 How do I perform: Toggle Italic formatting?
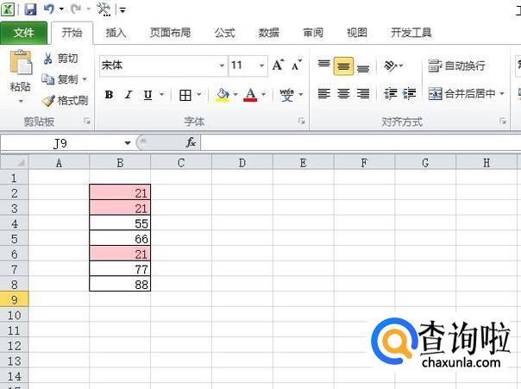[129, 95]
